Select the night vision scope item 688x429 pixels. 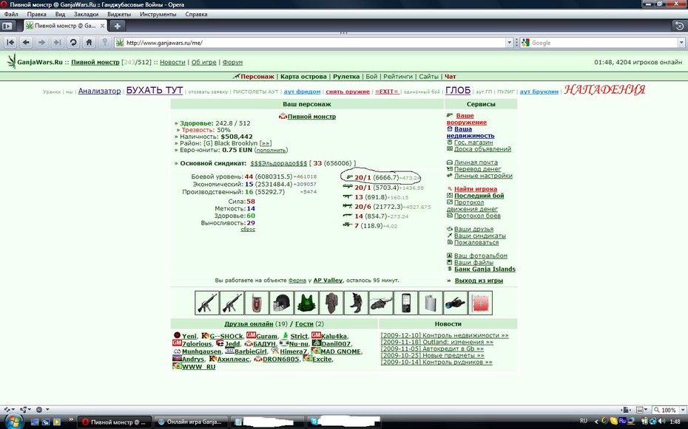(456, 303)
